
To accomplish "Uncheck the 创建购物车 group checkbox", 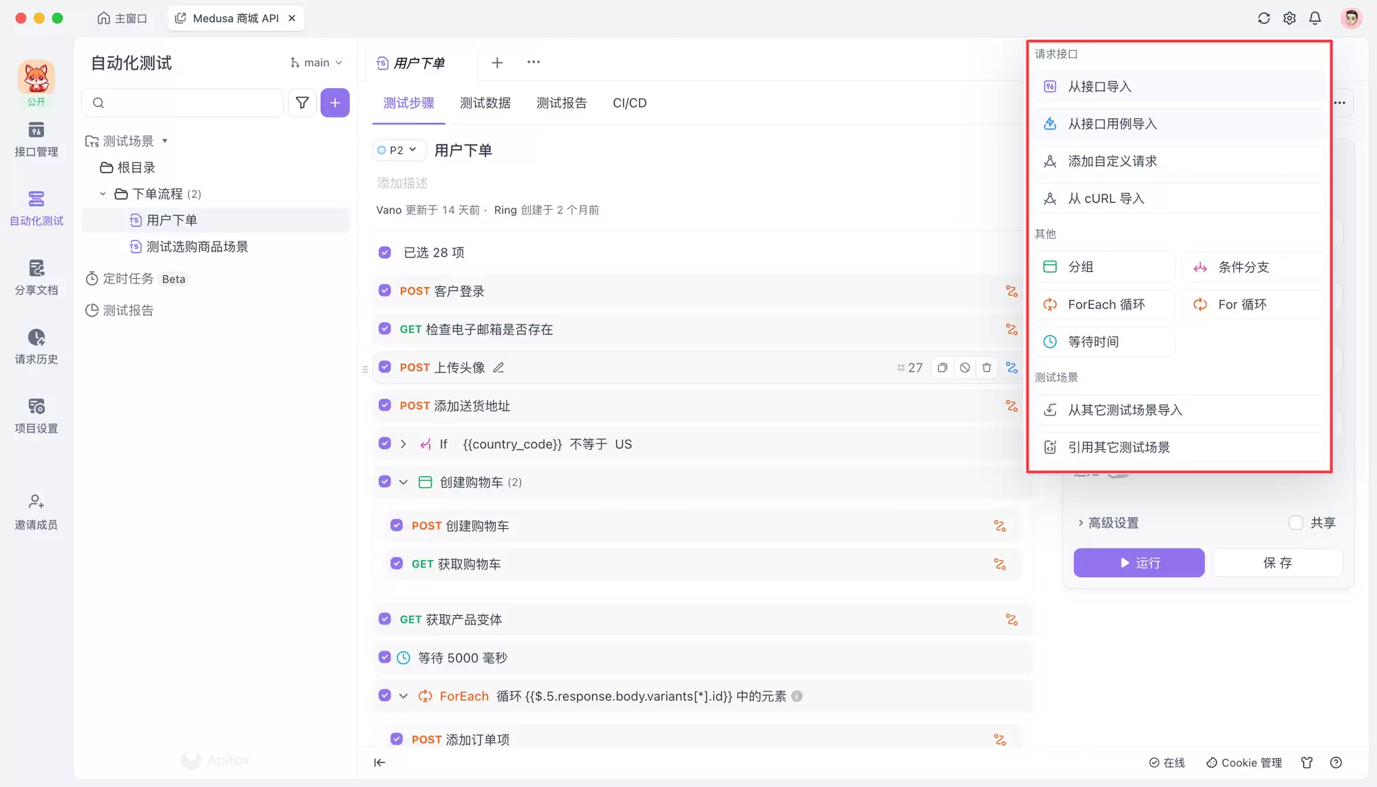I will [385, 482].
